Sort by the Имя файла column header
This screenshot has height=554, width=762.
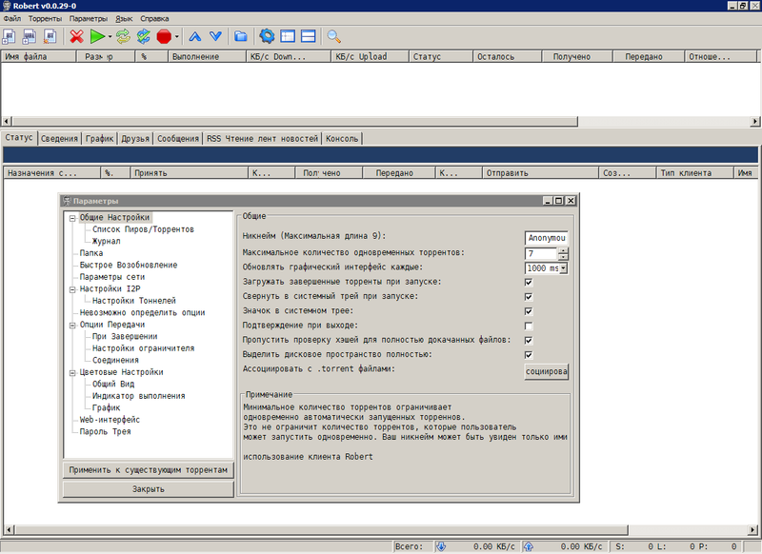(39, 56)
